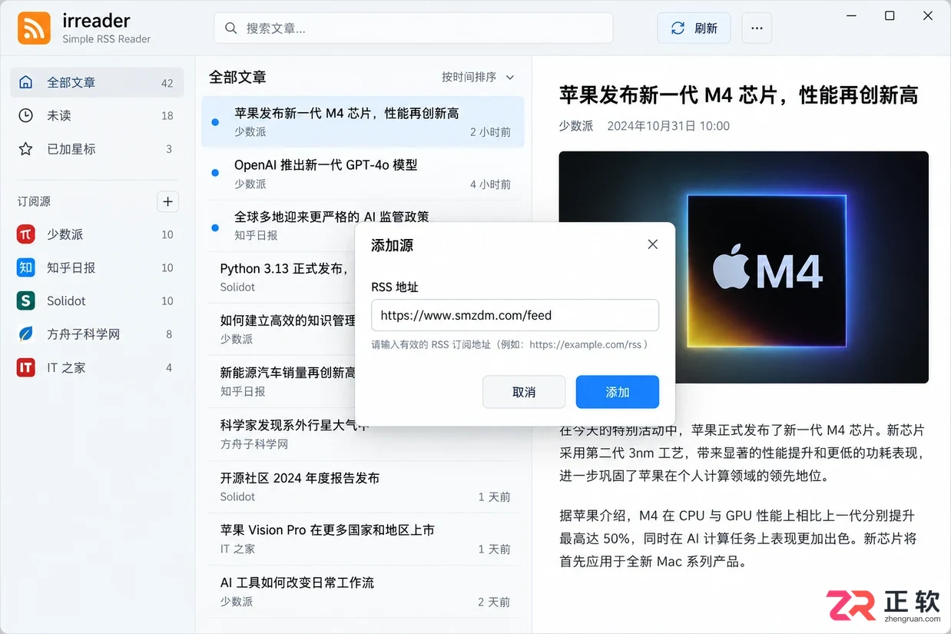The image size is (951, 634).
Task: Select the 少数派 feed icon
Action: tap(26, 234)
